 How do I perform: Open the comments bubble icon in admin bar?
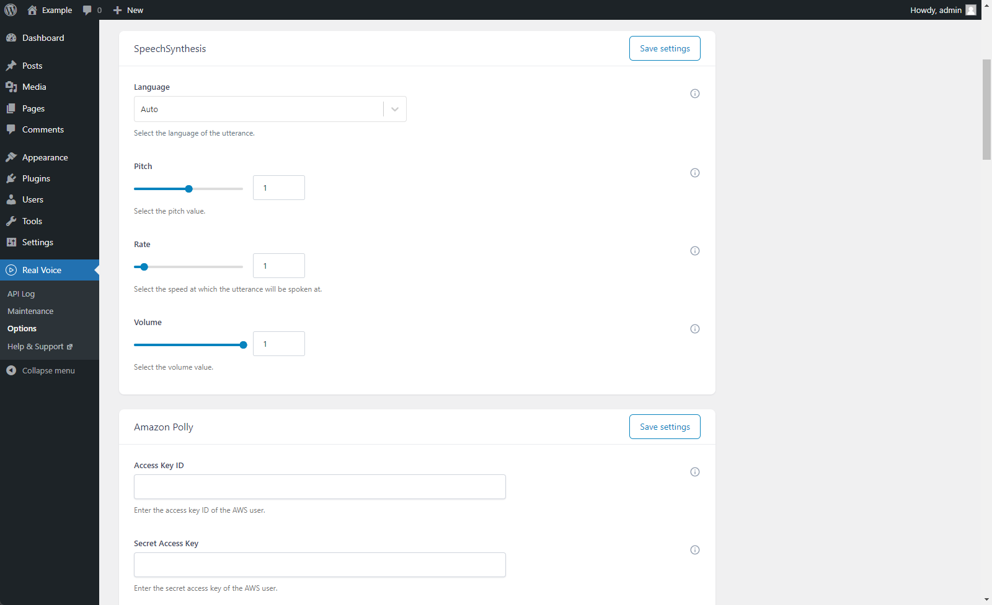click(x=87, y=10)
